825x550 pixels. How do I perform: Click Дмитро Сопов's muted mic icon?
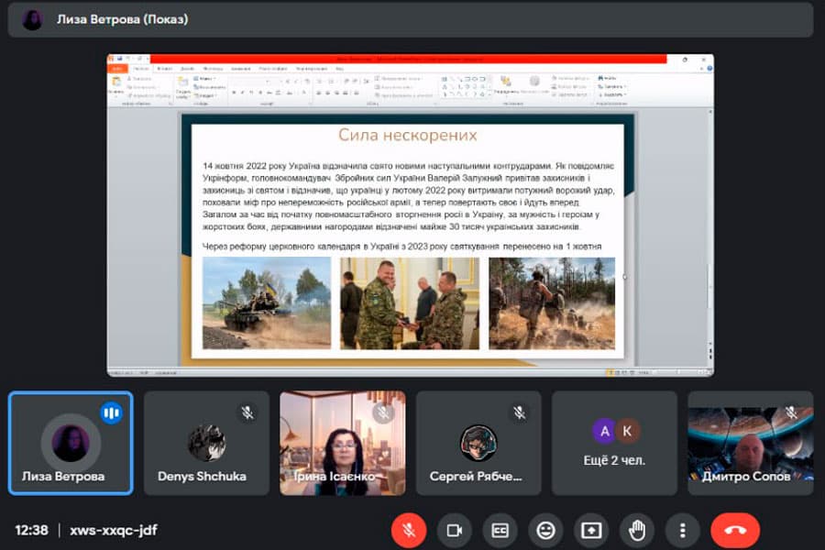[790, 413]
